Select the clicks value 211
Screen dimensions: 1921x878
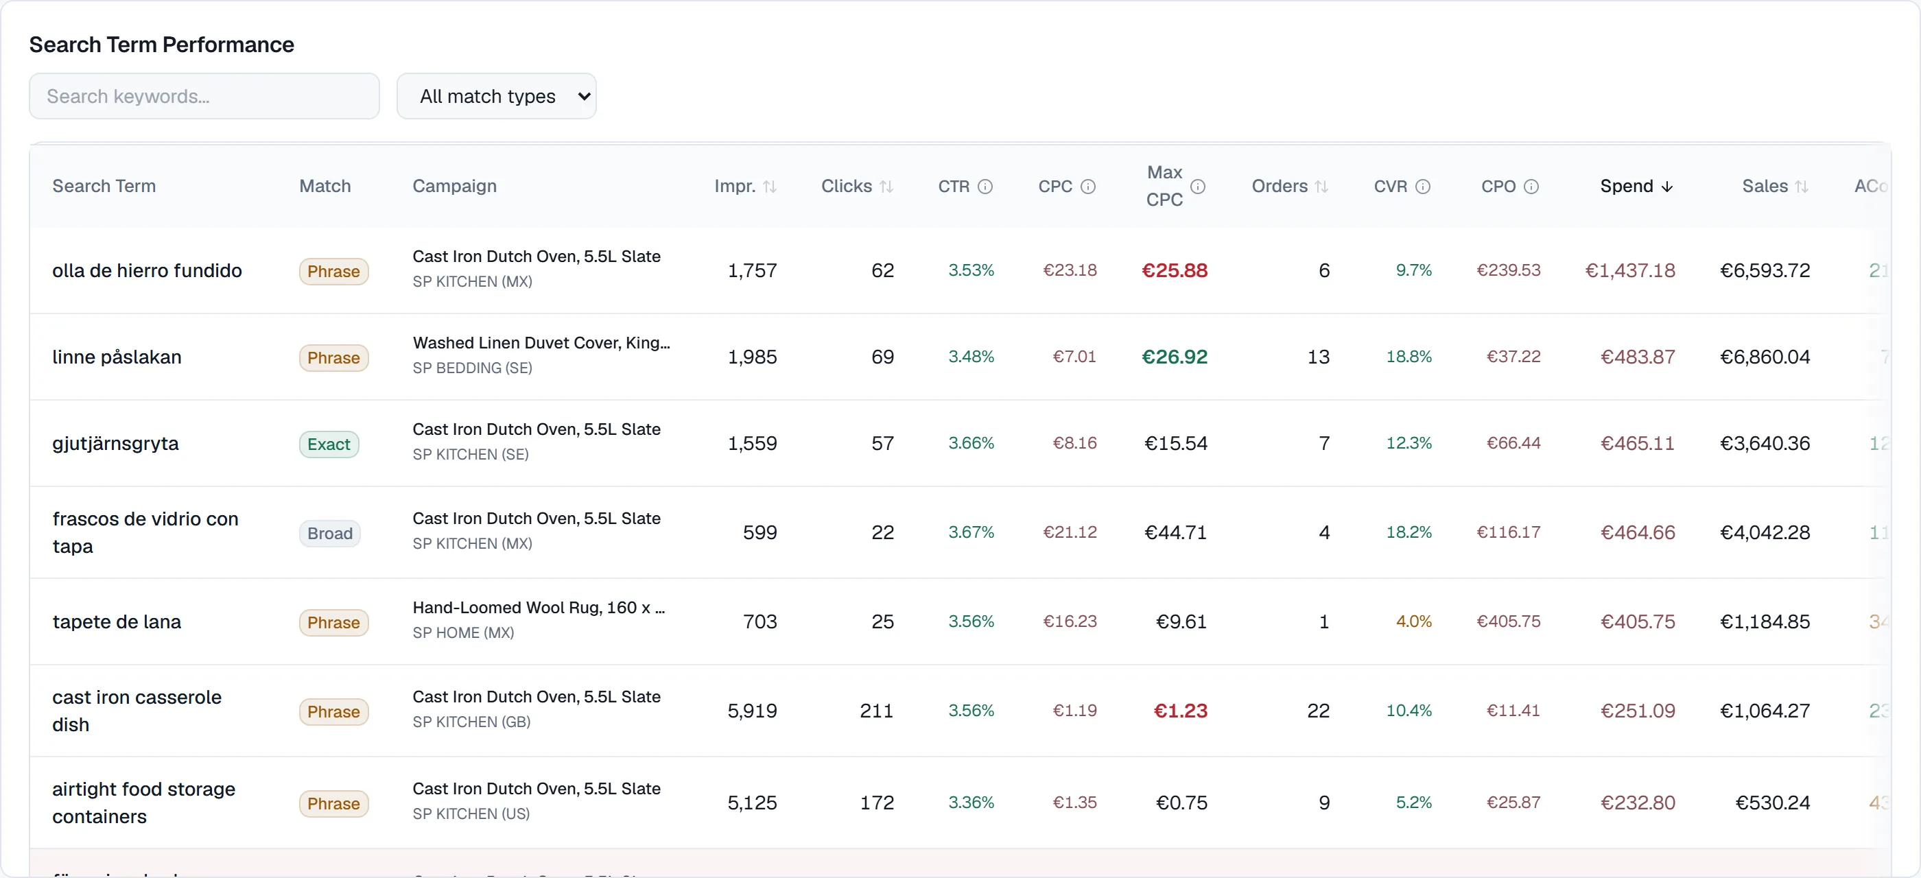point(876,711)
